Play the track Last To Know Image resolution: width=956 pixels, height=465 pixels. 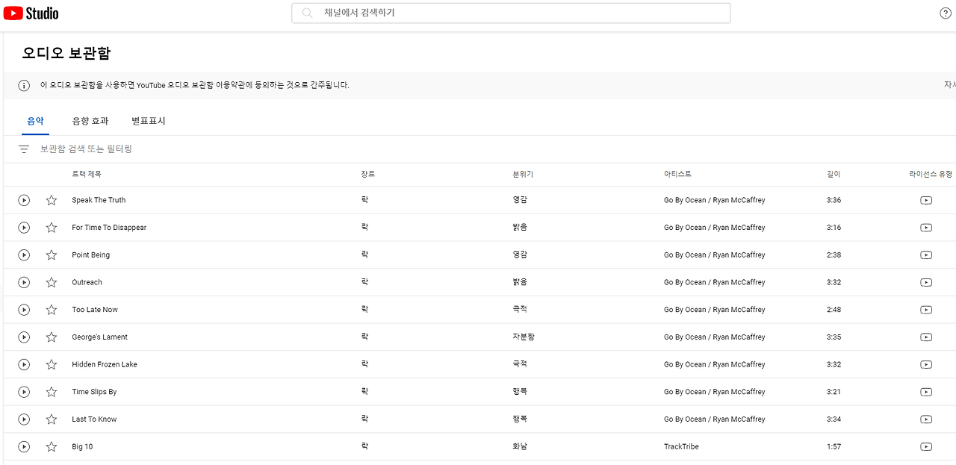click(24, 419)
